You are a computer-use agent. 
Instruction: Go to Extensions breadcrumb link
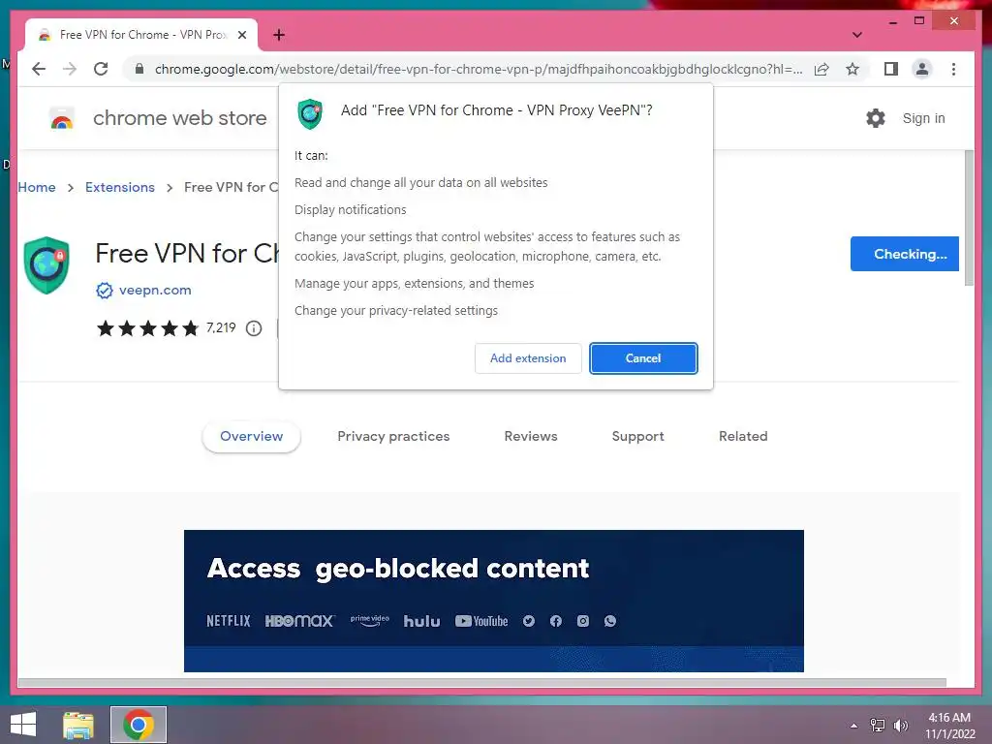coord(120,187)
